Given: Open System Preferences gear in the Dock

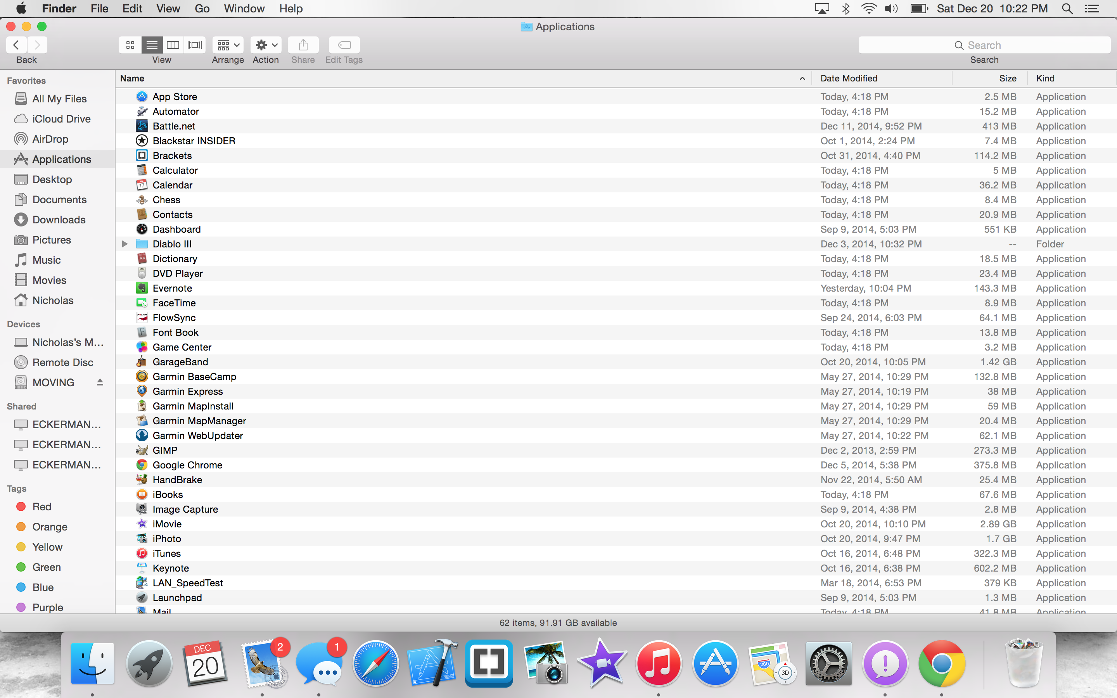Looking at the screenshot, I should tap(828, 663).
